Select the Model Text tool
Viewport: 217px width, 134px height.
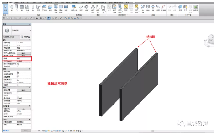[x=93, y=9]
